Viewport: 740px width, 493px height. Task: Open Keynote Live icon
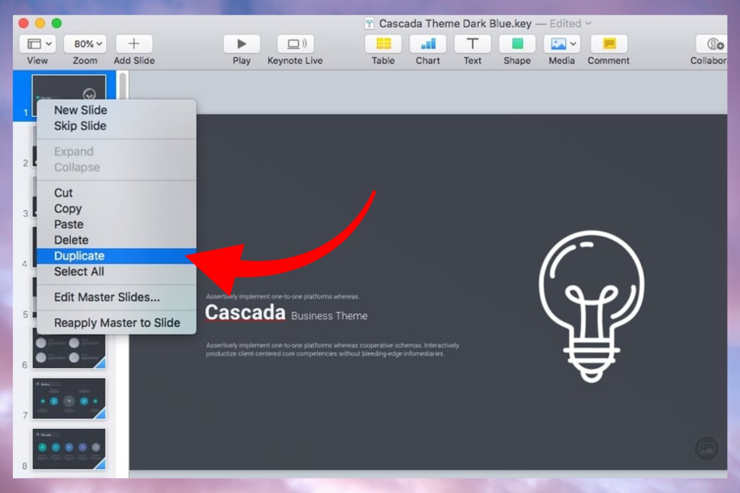coord(295,44)
